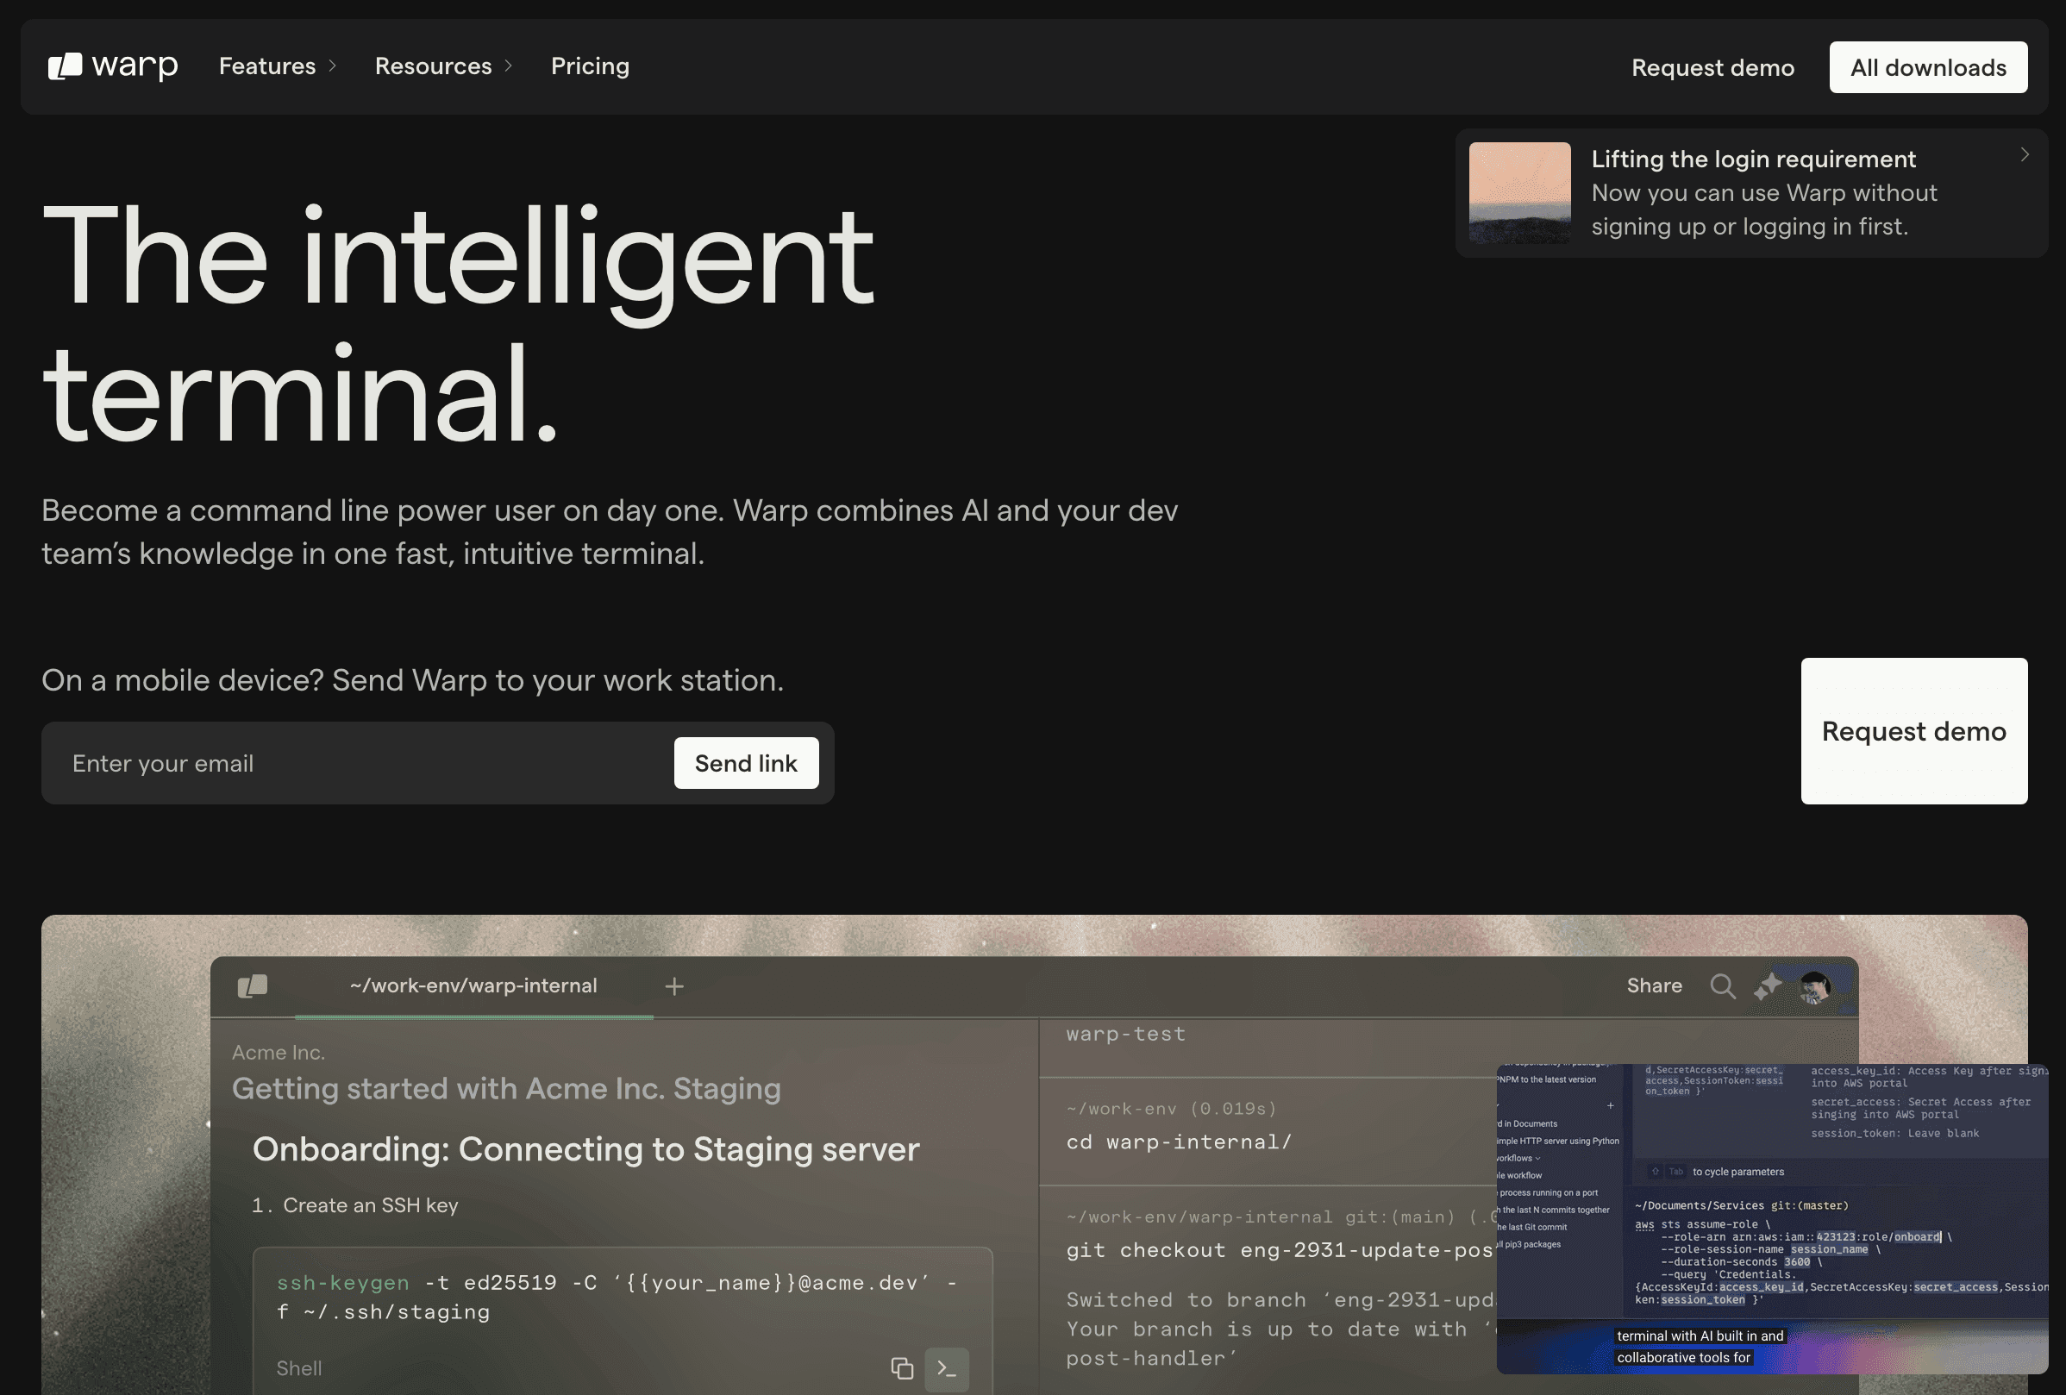This screenshot has width=2066, height=1395.
Task: Expand the Resources menu chevron
Action: coord(509,66)
